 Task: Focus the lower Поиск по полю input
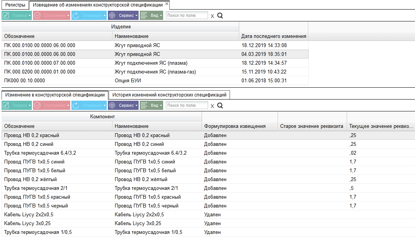[187, 105]
